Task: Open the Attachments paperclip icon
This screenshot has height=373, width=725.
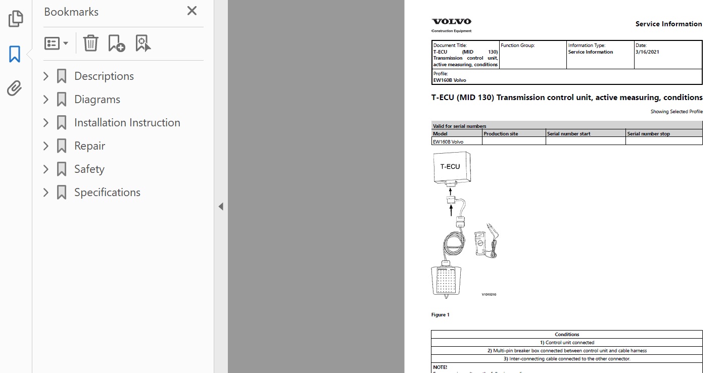Action: tap(15, 88)
